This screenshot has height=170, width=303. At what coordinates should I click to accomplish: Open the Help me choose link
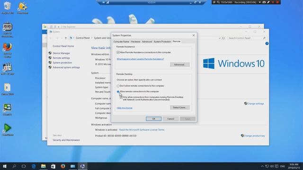[x=125, y=108]
